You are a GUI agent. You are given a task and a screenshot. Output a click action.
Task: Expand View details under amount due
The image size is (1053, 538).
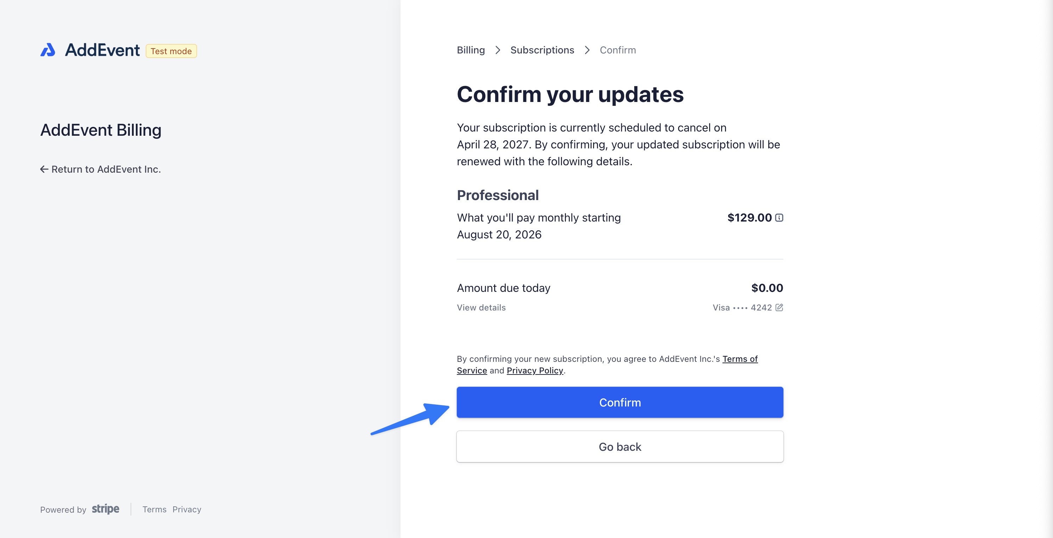click(481, 307)
